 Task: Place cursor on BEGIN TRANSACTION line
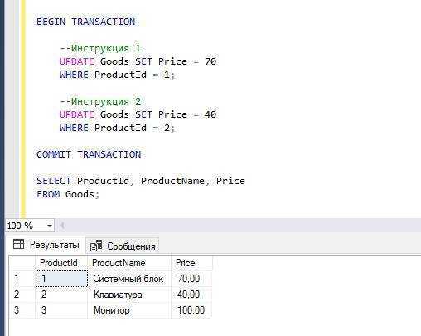click(x=86, y=22)
